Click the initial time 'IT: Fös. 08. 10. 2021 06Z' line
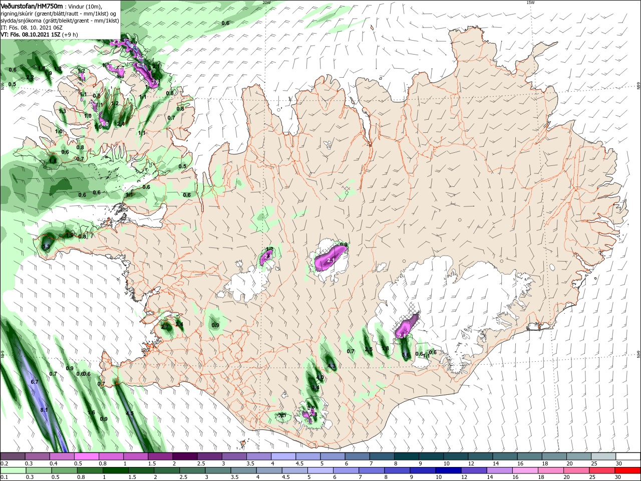This screenshot has width=641, height=481. pyautogui.click(x=33, y=28)
